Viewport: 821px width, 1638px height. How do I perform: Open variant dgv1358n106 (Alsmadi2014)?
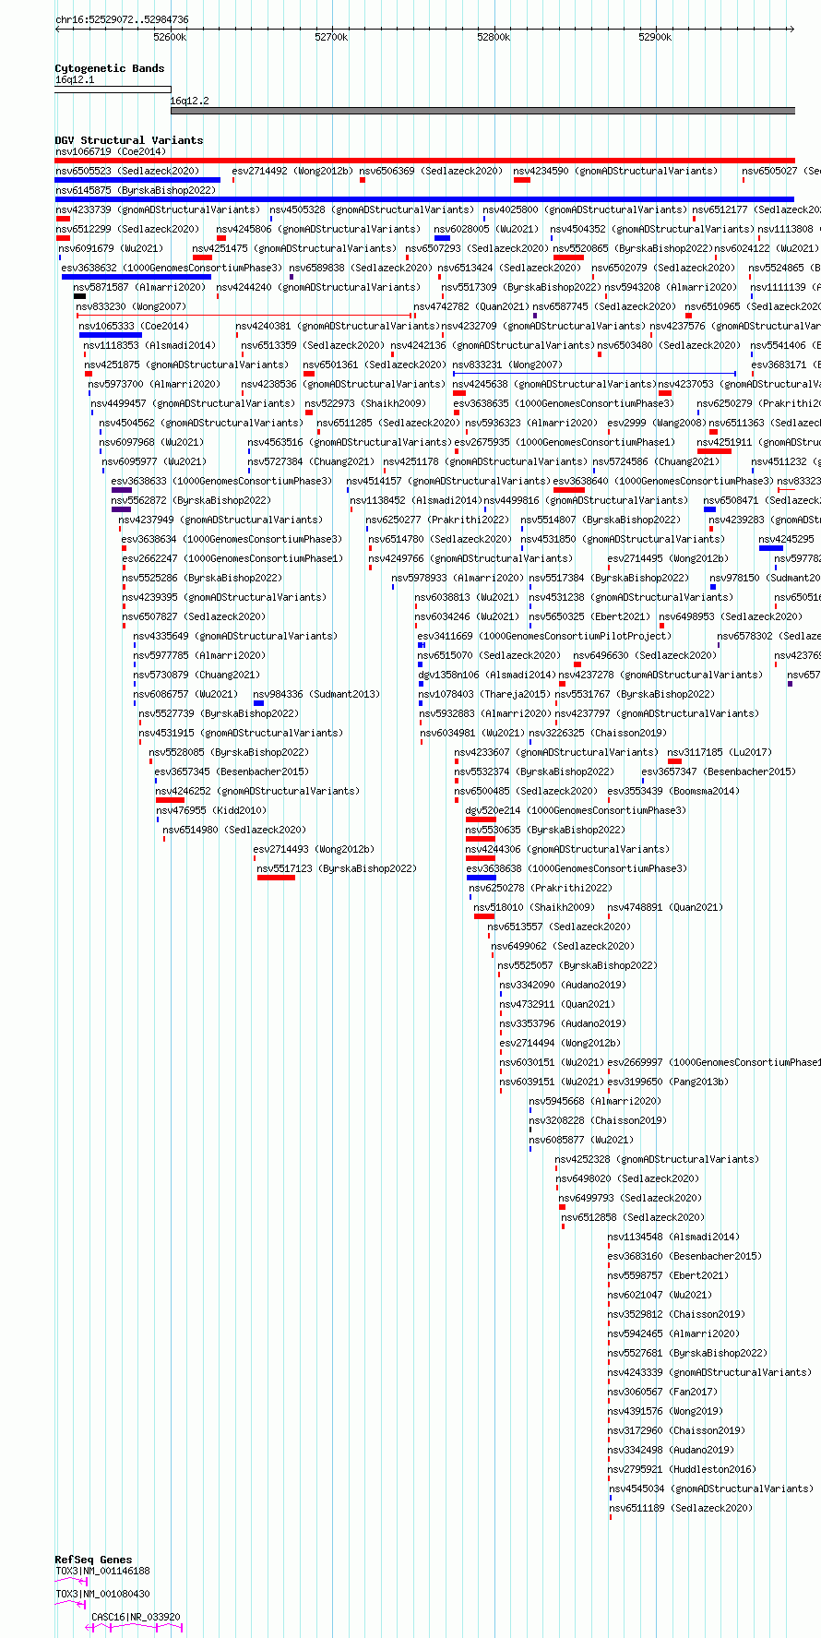pos(487,675)
